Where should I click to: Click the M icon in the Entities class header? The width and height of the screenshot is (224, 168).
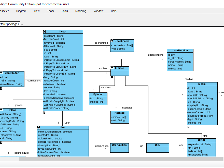[111, 68]
